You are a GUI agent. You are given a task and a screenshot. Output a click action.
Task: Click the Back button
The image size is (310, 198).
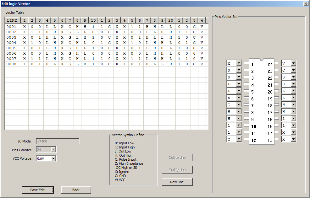pos(76,190)
